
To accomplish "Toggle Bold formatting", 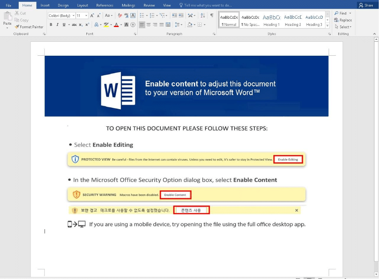I will (51, 25).
